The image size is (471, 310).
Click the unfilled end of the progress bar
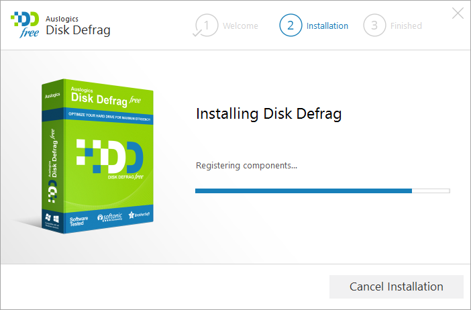click(431, 191)
